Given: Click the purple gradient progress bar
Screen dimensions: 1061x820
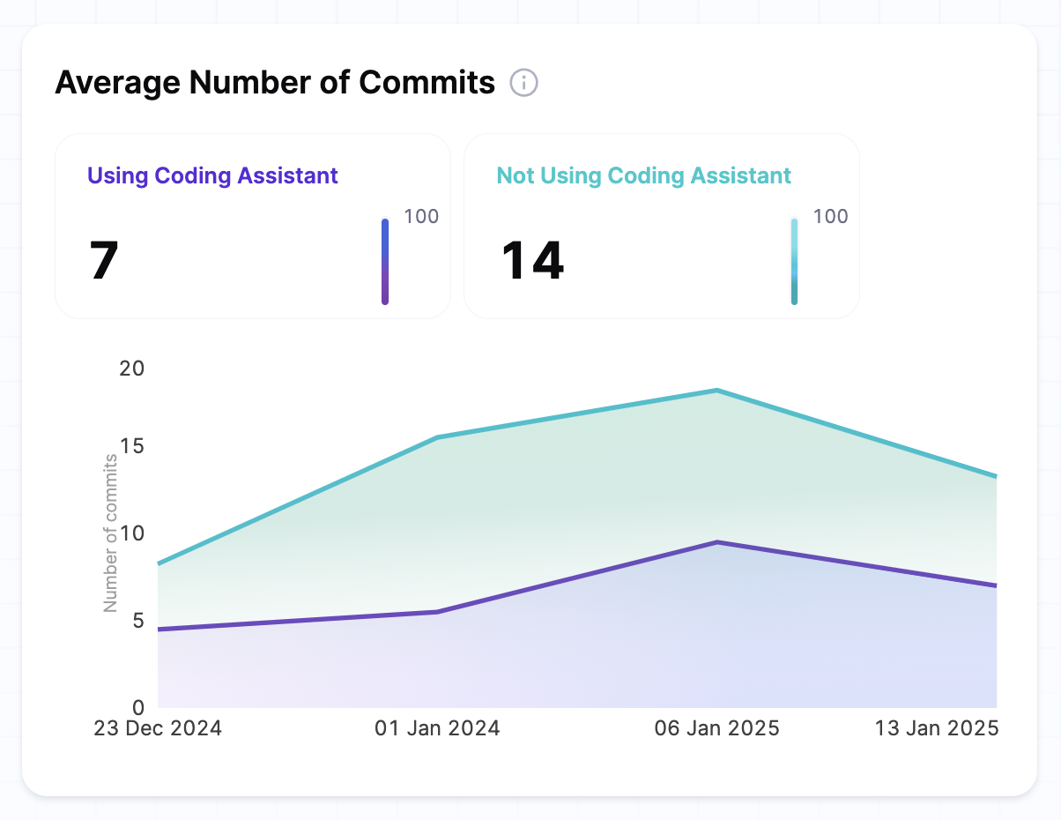Looking at the screenshot, I should click(x=385, y=262).
